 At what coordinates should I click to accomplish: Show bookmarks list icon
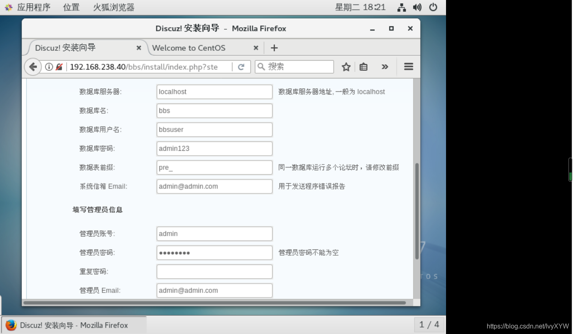pyautogui.click(x=363, y=67)
